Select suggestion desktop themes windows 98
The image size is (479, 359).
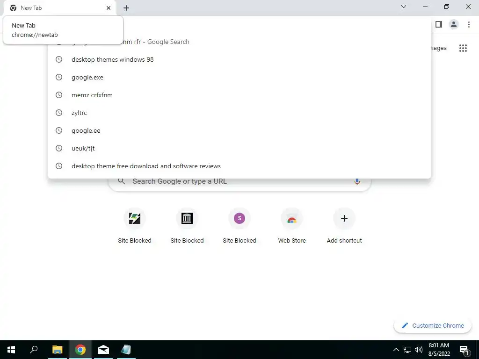239,59
